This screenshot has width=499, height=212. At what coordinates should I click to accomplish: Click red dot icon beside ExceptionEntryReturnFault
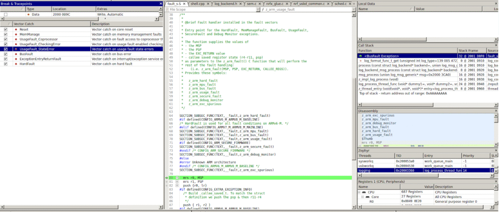(x=16, y=59)
